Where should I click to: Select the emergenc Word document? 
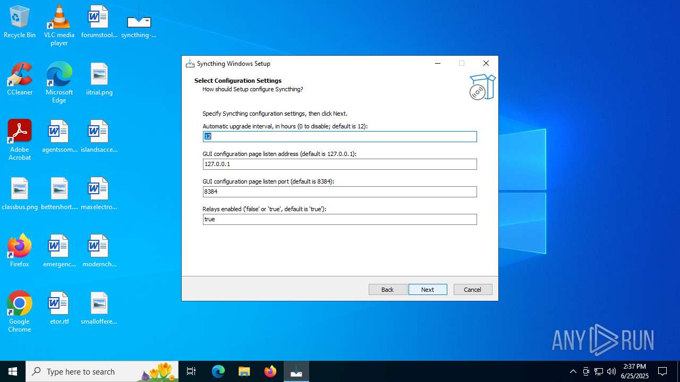59,251
